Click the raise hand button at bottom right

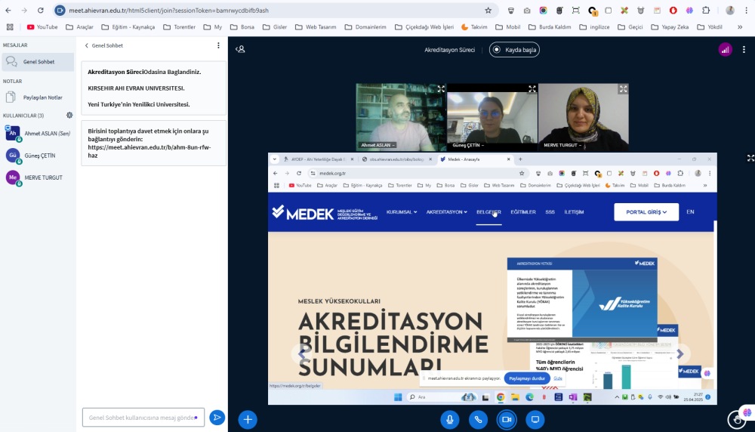pyautogui.click(x=737, y=419)
